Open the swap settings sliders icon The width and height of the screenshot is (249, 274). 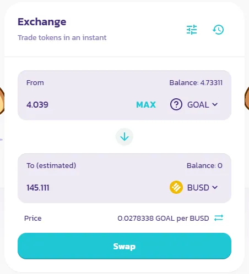point(192,30)
